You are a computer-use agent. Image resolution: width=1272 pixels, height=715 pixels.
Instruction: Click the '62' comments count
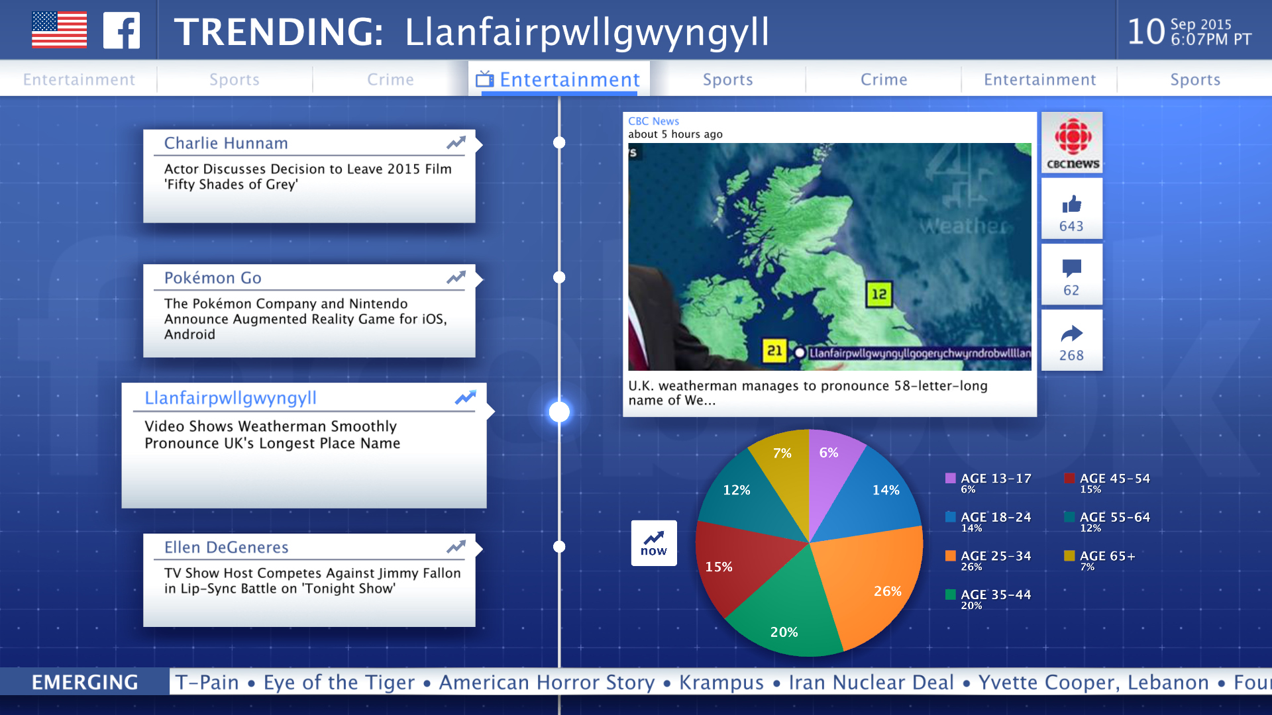click(x=1071, y=291)
